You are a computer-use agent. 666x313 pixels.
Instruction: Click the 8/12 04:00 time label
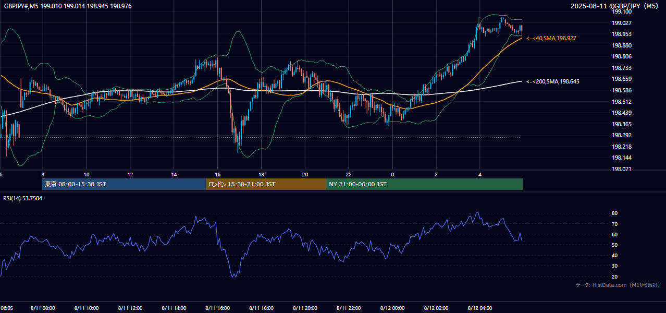point(480,308)
